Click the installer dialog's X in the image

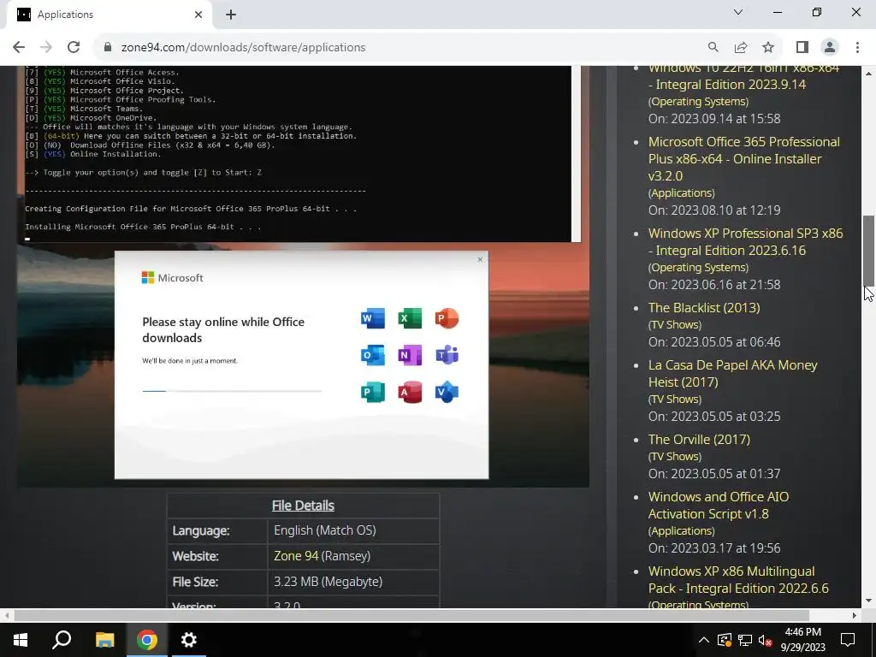point(480,259)
